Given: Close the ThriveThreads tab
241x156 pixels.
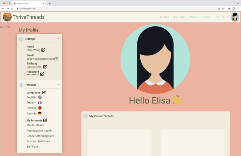Looking at the screenshot, I should point(43,3).
